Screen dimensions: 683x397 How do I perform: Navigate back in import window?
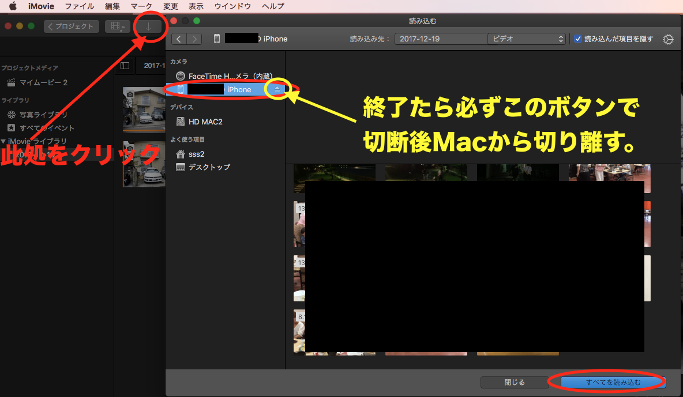tap(179, 39)
